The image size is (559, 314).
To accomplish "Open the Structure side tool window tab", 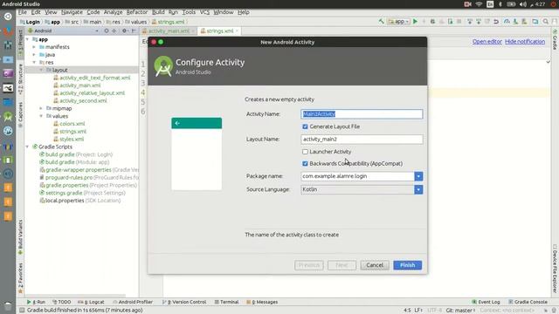I will click(x=20, y=79).
